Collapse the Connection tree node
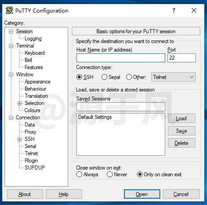This screenshot has height=205, width=207. click(x=11, y=118)
